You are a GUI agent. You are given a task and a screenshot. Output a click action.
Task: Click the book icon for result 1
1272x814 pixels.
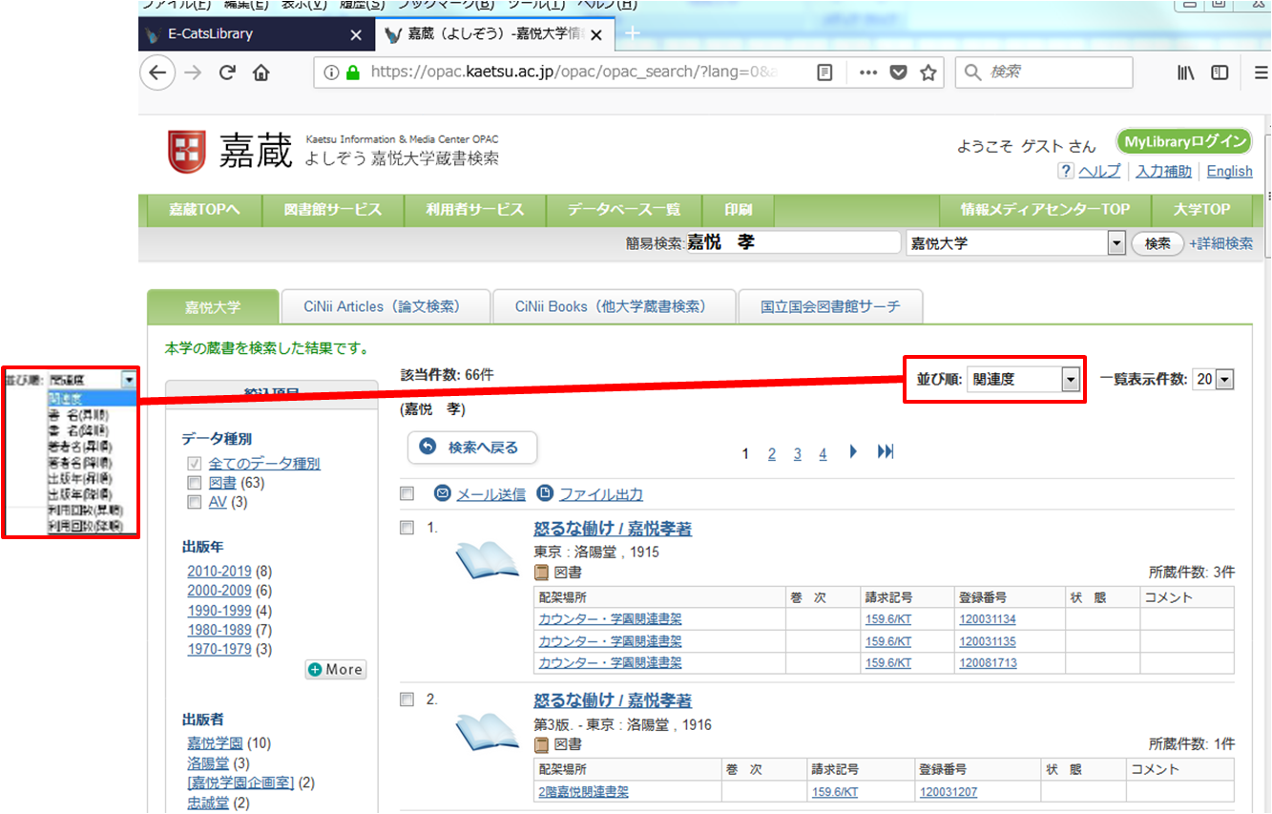click(487, 559)
